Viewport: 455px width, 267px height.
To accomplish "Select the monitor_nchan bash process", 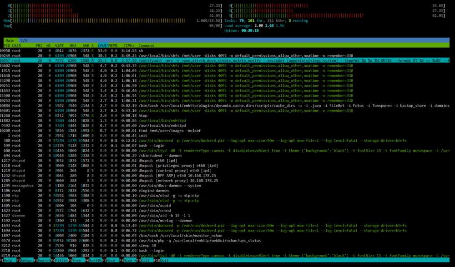I will point(225,235).
